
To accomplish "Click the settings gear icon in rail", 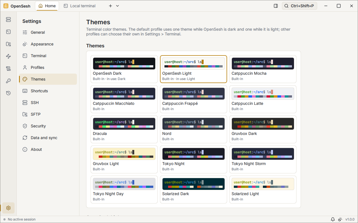I will [x=8, y=208].
